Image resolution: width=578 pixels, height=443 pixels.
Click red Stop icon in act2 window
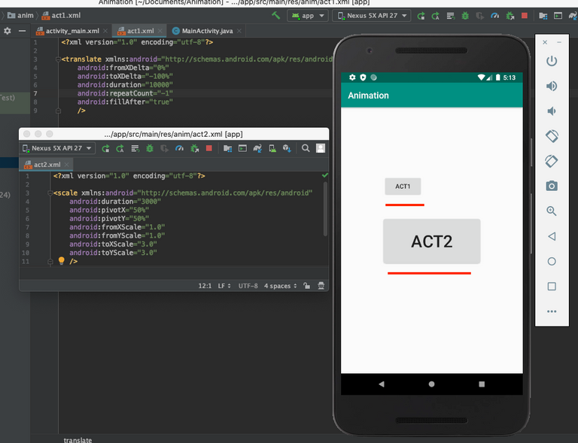click(x=209, y=148)
